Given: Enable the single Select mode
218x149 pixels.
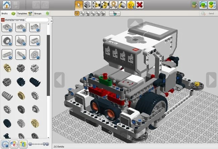Looking at the screenshot, I should pos(77,13).
